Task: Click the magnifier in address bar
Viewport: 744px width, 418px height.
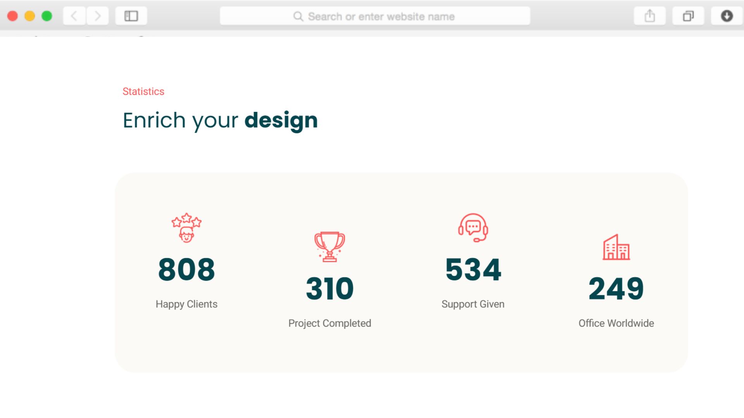Action: click(x=298, y=16)
